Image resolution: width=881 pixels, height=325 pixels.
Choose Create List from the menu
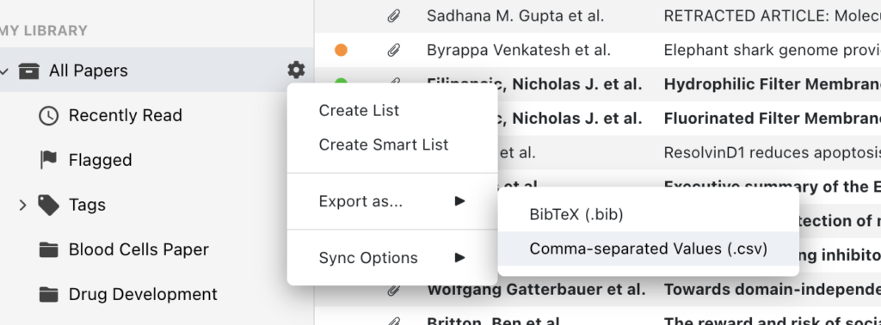click(x=392, y=111)
